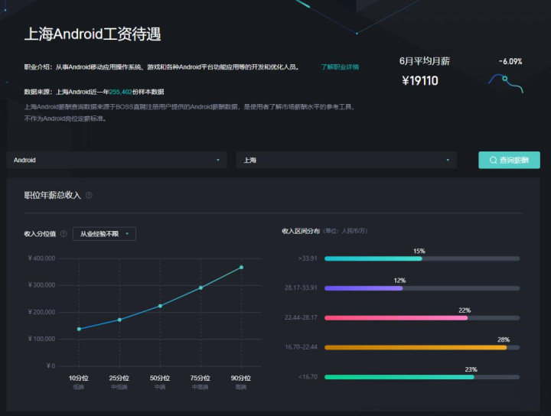Click the dropdown arrow in 上海 field
This screenshot has height=416, width=551.
click(x=448, y=160)
